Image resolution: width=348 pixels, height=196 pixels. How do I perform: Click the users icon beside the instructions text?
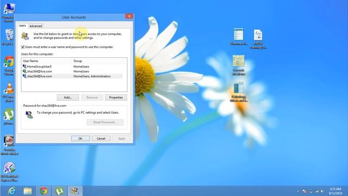[25, 36]
